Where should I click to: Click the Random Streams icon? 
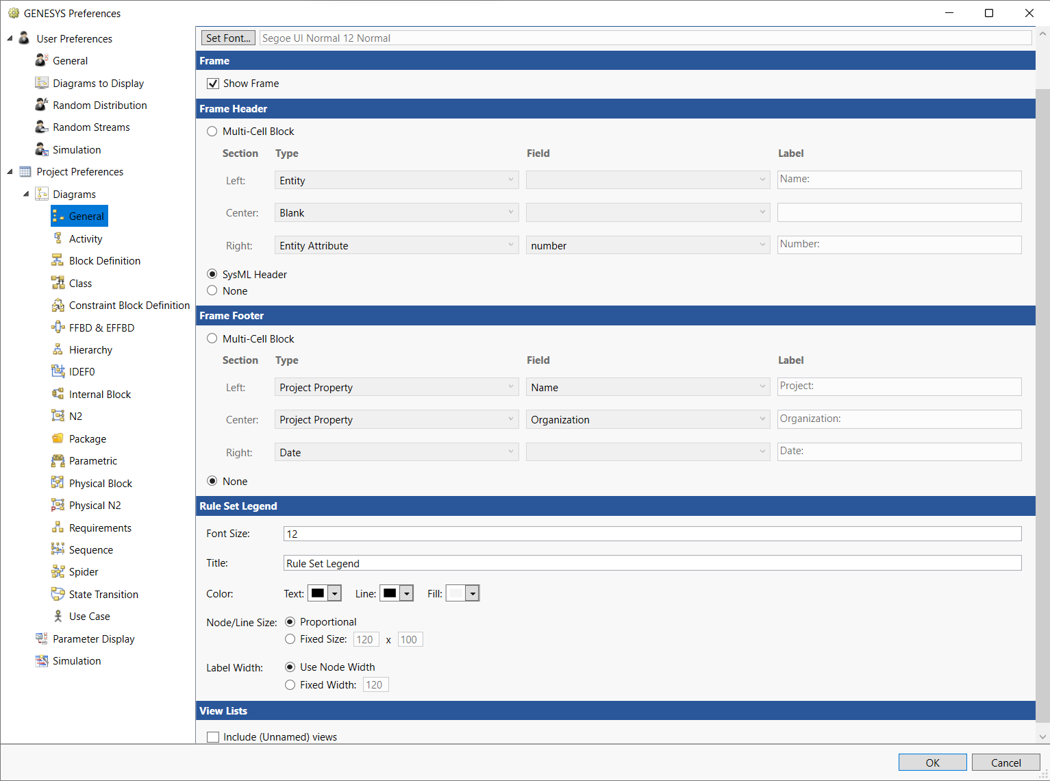click(x=42, y=127)
